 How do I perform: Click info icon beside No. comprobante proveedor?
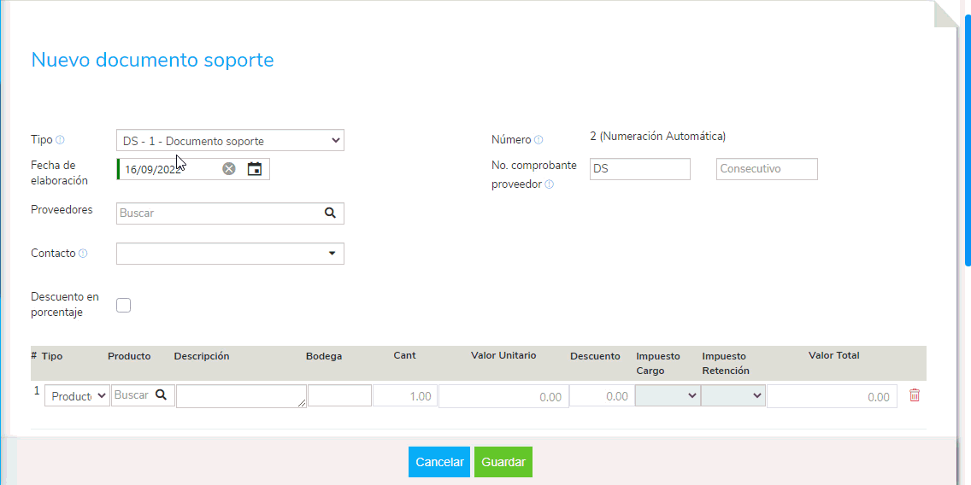coord(549,184)
